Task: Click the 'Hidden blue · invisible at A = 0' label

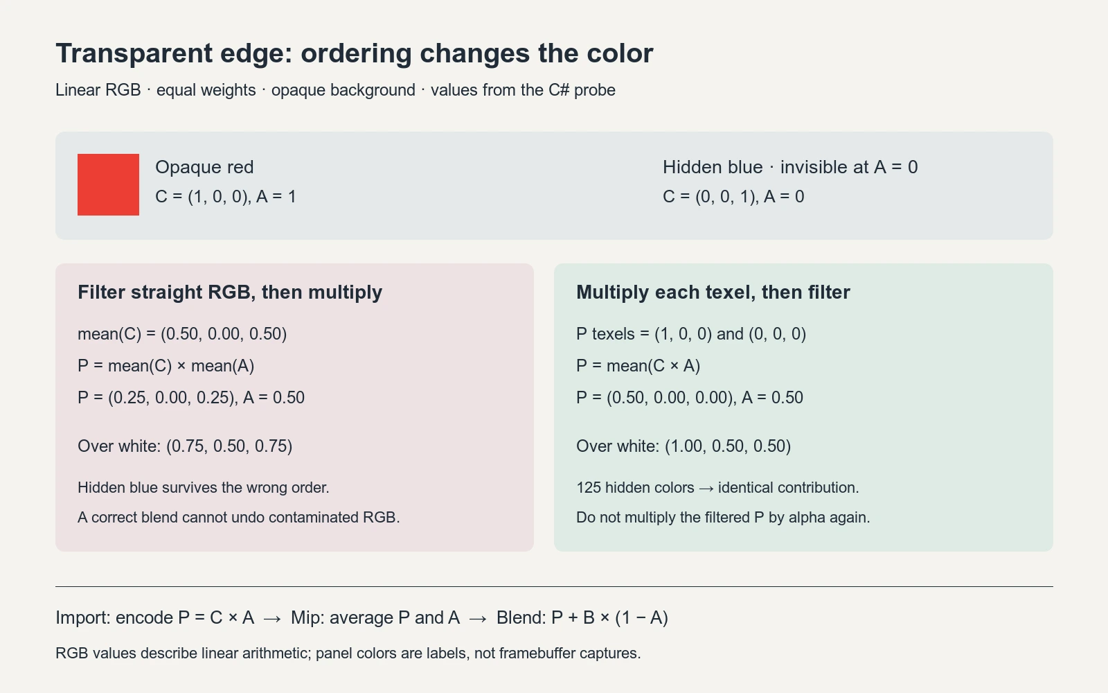Action: click(x=790, y=167)
